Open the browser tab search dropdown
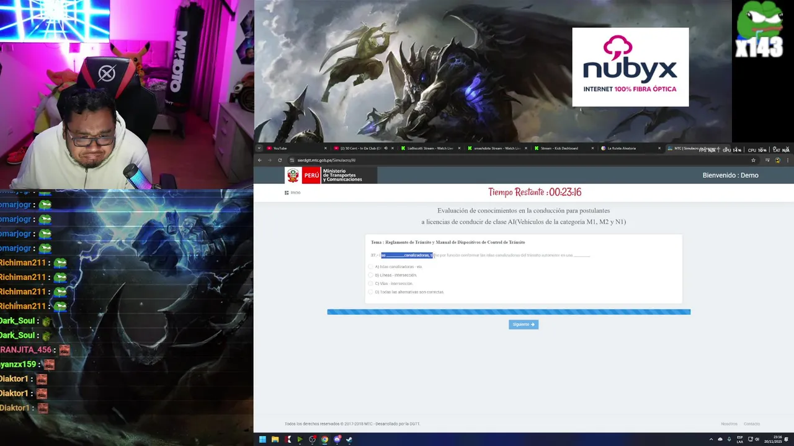The width and height of the screenshot is (794, 446). point(259,148)
